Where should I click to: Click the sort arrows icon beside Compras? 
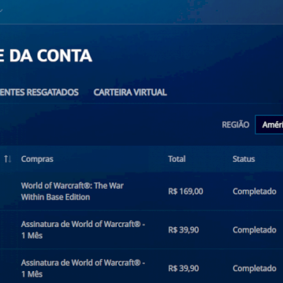[8, 159]
